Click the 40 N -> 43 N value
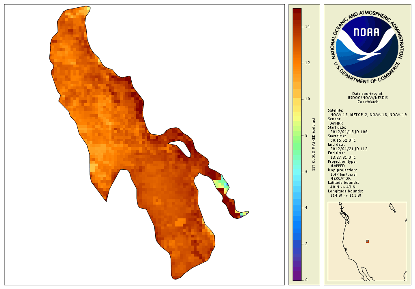415x289 pixels. (x=343, y=187)
